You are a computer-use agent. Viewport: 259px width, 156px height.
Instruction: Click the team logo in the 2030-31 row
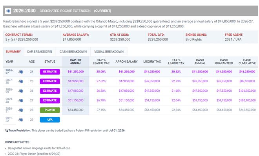21,110
